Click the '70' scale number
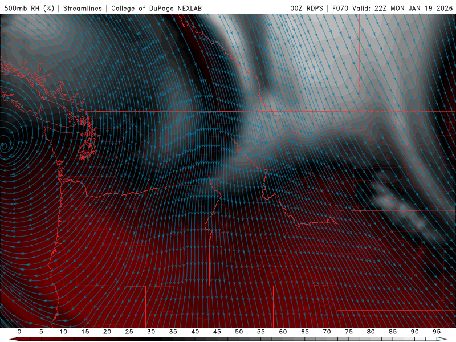 327,332
